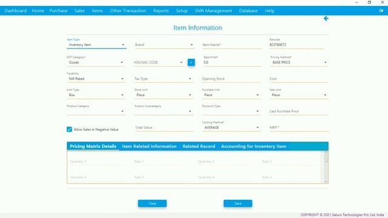Click the Last Purchase Price field
388x218 pixels.
coord(299,111)
